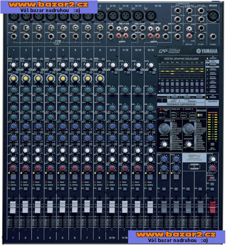Click channel 9/10 high-pass filter button
The image size is (226, 245).
click(115, 73)
